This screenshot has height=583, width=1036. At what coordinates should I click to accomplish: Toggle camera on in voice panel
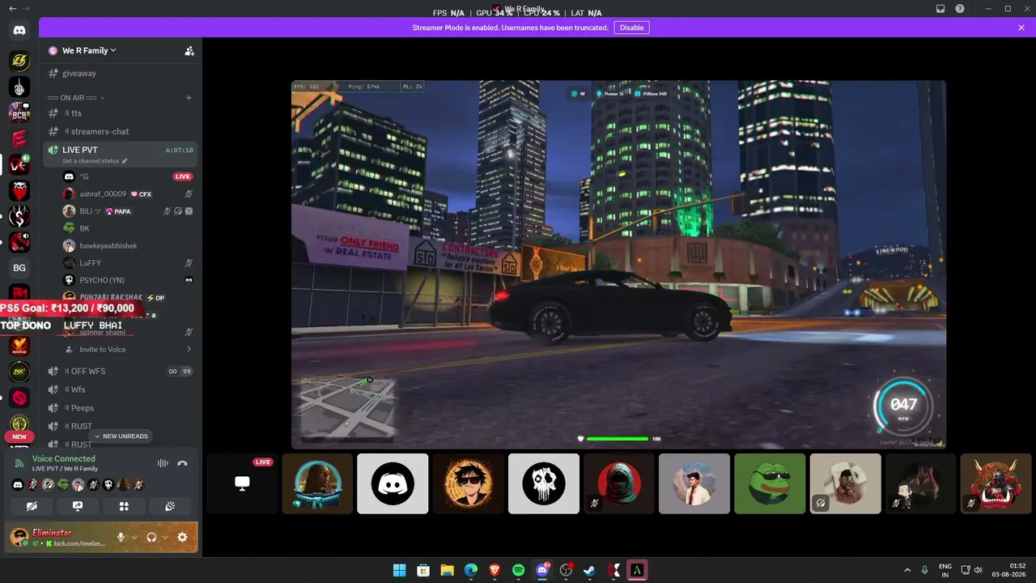(x=32, y=506)
